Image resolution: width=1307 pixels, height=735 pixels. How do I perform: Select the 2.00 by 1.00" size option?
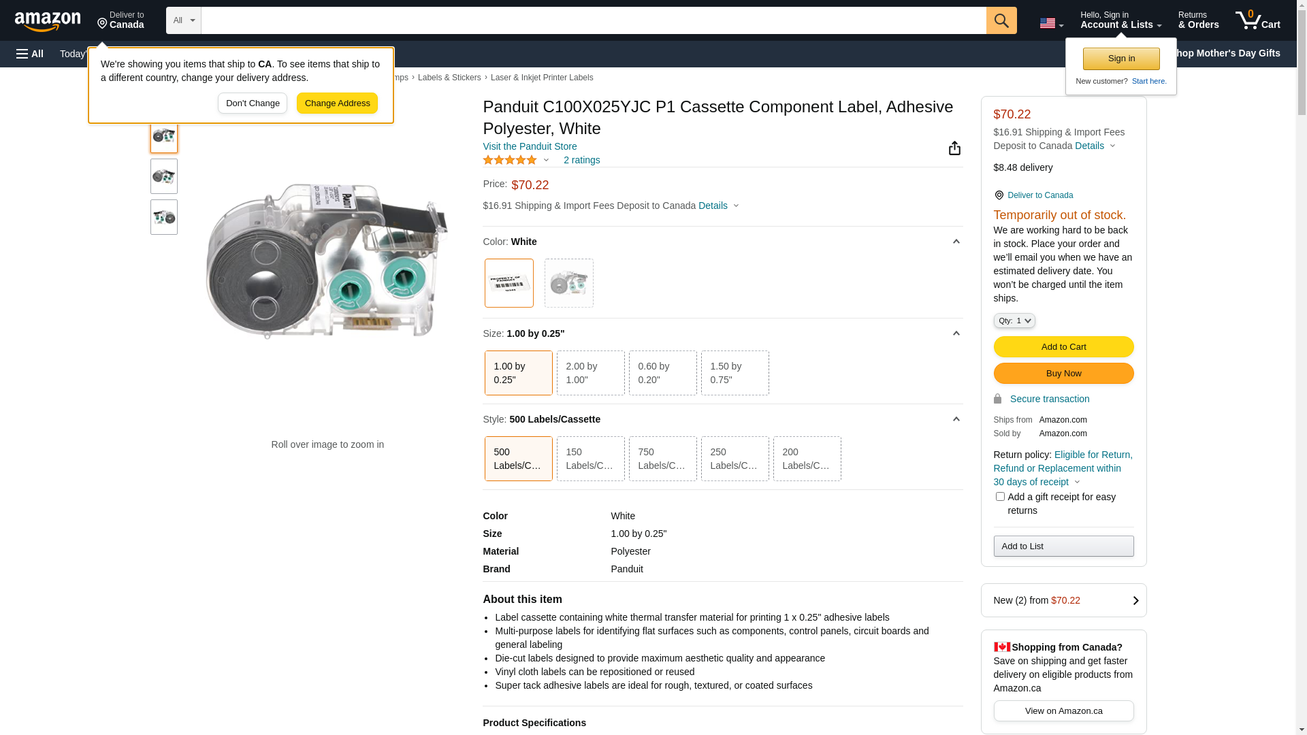(590, 373)
